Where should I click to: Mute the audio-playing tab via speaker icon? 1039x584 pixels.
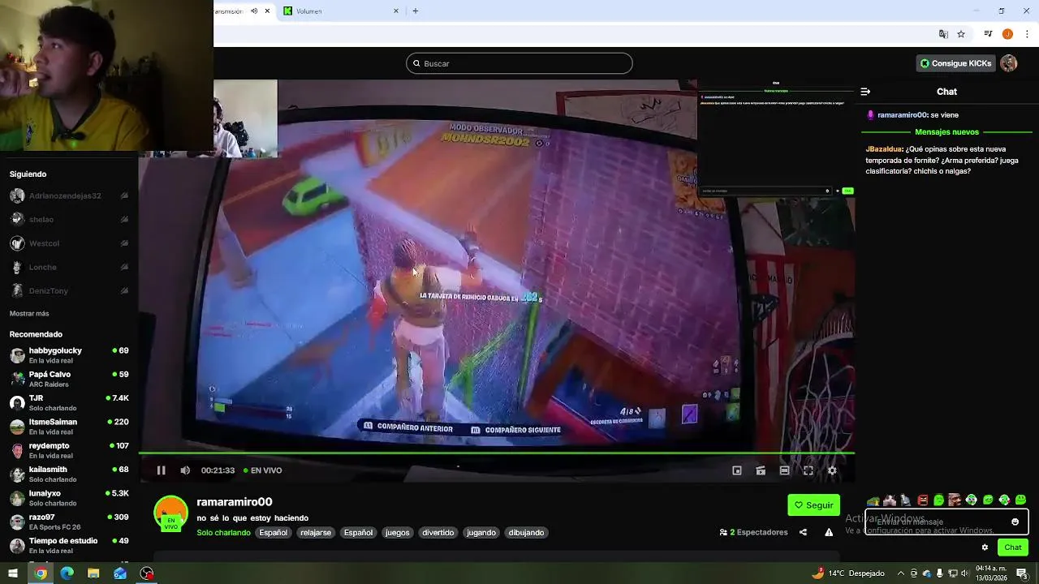[254, 11]
